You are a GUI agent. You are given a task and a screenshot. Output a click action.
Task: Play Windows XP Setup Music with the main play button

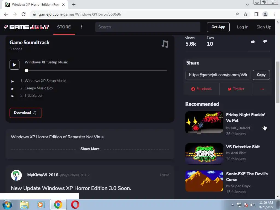click(14, 65)
